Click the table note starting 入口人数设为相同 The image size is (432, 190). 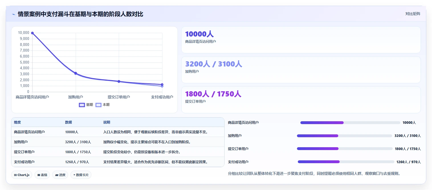pos(156,132)
